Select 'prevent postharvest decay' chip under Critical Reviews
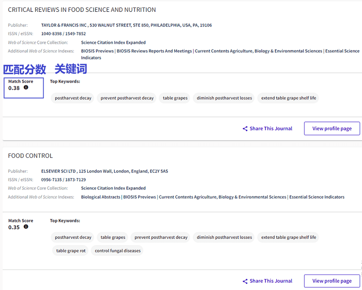This screenshot has width=362, height=290. [x=127, y=98]
